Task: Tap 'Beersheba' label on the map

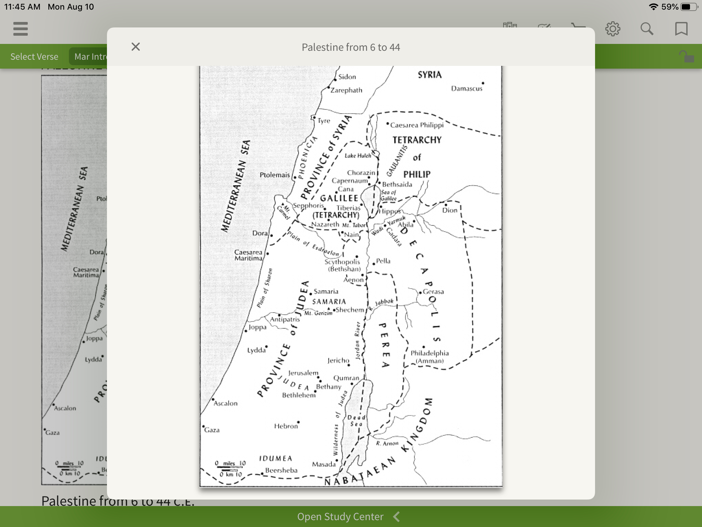Action: click(x=281, y=470)
